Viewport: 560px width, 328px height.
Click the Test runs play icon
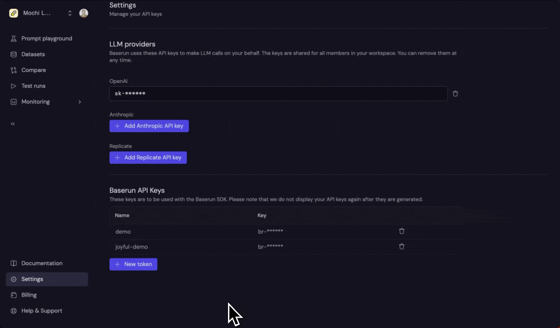(x=14, y=86)
